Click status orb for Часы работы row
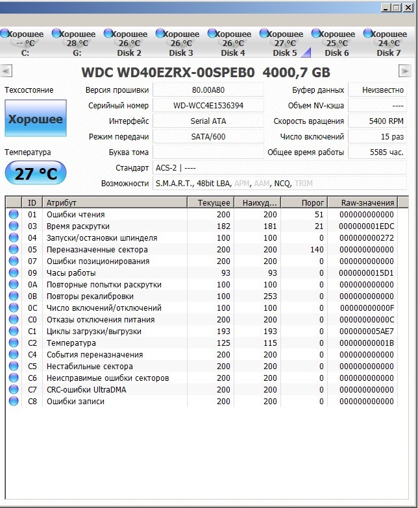The height and width of the screenshot is (508, 418). click(14, 273)
